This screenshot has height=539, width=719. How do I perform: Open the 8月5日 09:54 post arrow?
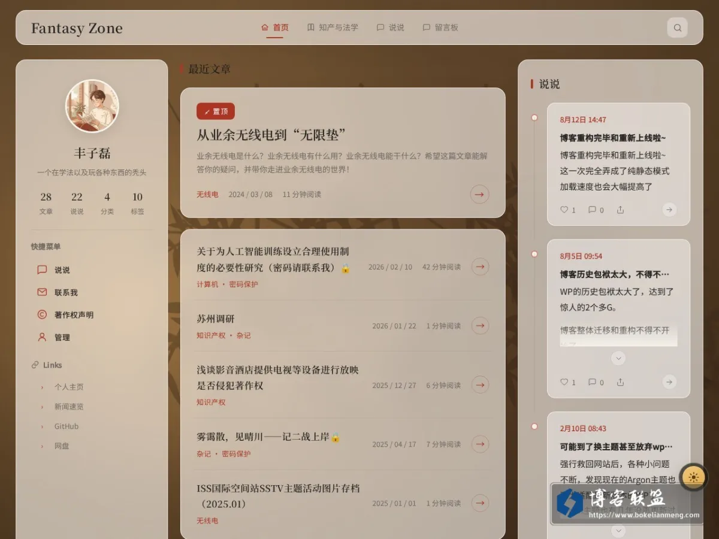[669, 382]
